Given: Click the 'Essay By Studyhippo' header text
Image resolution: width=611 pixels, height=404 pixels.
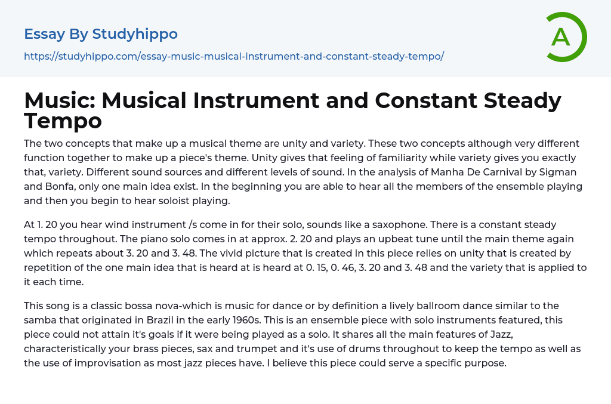Looking at the screenshot, I should pos(101,34).
